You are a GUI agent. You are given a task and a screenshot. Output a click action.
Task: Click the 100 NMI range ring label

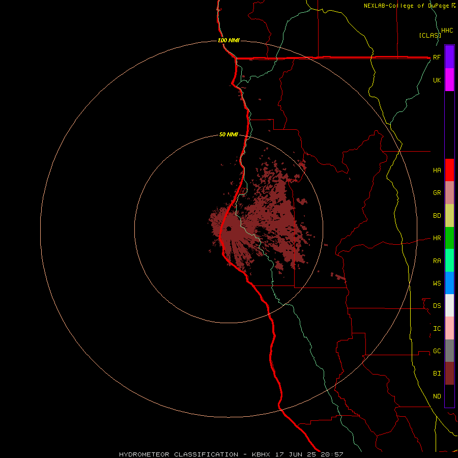coord(228,40)
